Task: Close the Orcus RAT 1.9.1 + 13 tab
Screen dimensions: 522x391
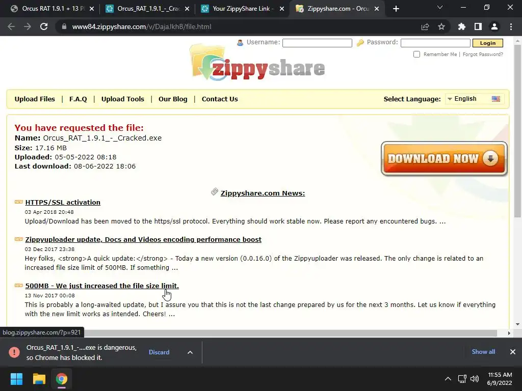Action: pyautogui.click(x=92, y=9)
